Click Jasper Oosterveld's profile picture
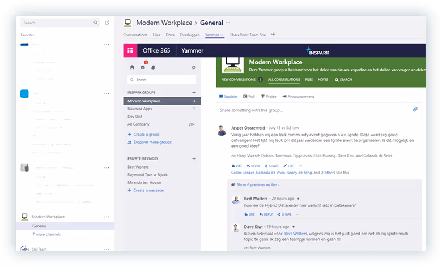The image size is (442, 267). click(x=222, y=131)
